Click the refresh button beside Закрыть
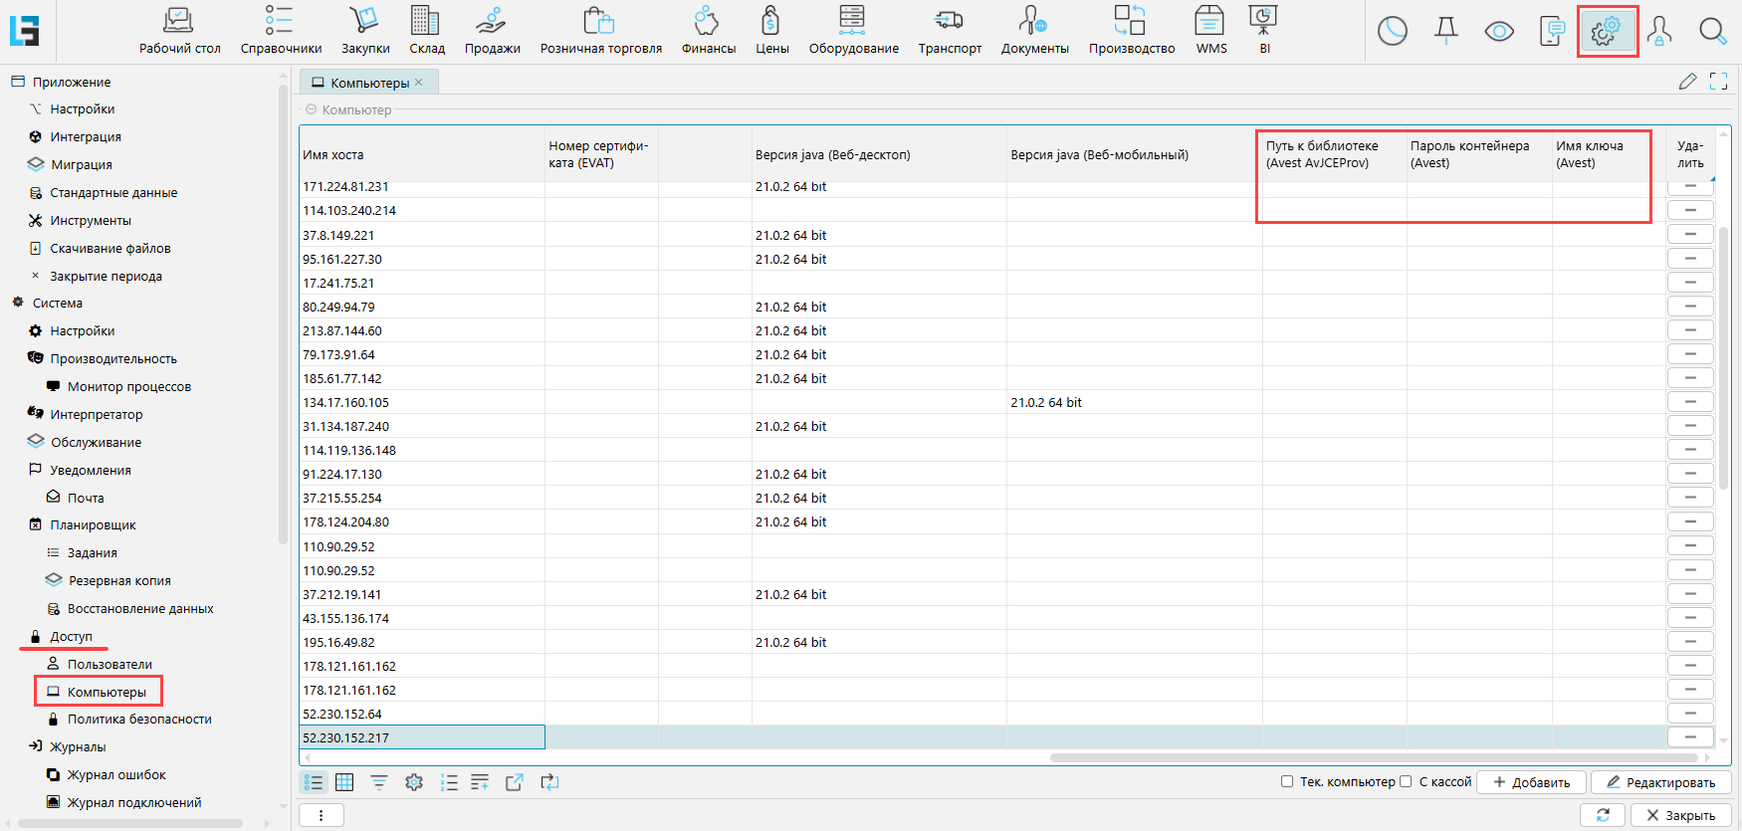Viewport: 1742px width, 831px height. pos(1603,815)
